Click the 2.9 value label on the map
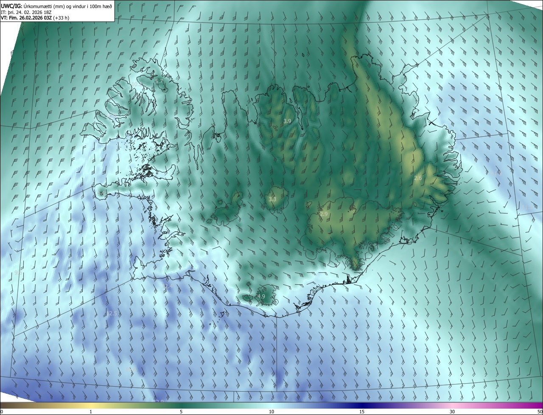The width and height of the screenshot is (543, 415). pos(324,214)
